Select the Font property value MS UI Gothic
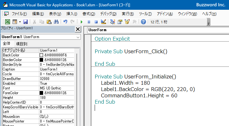 coord(57,88)
